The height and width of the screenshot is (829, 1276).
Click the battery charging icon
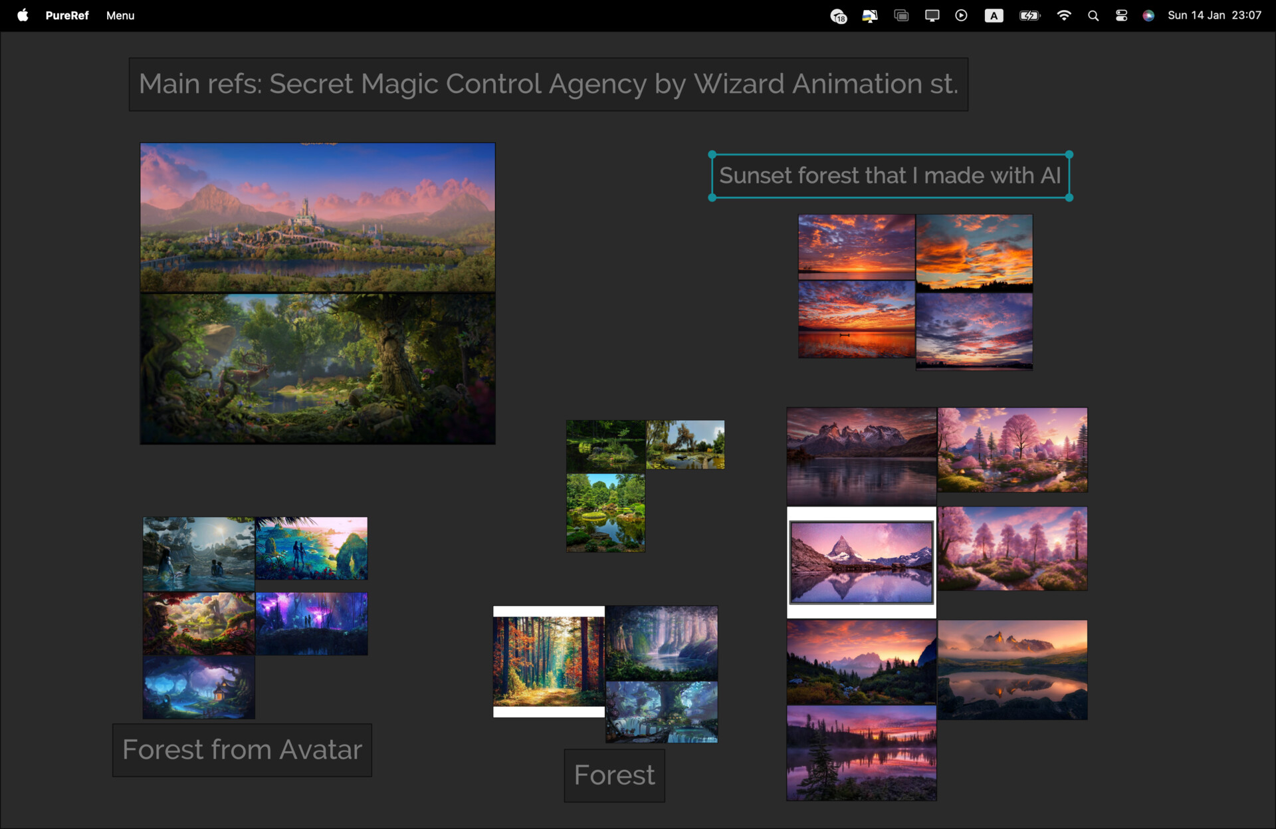pos(1029,15)
